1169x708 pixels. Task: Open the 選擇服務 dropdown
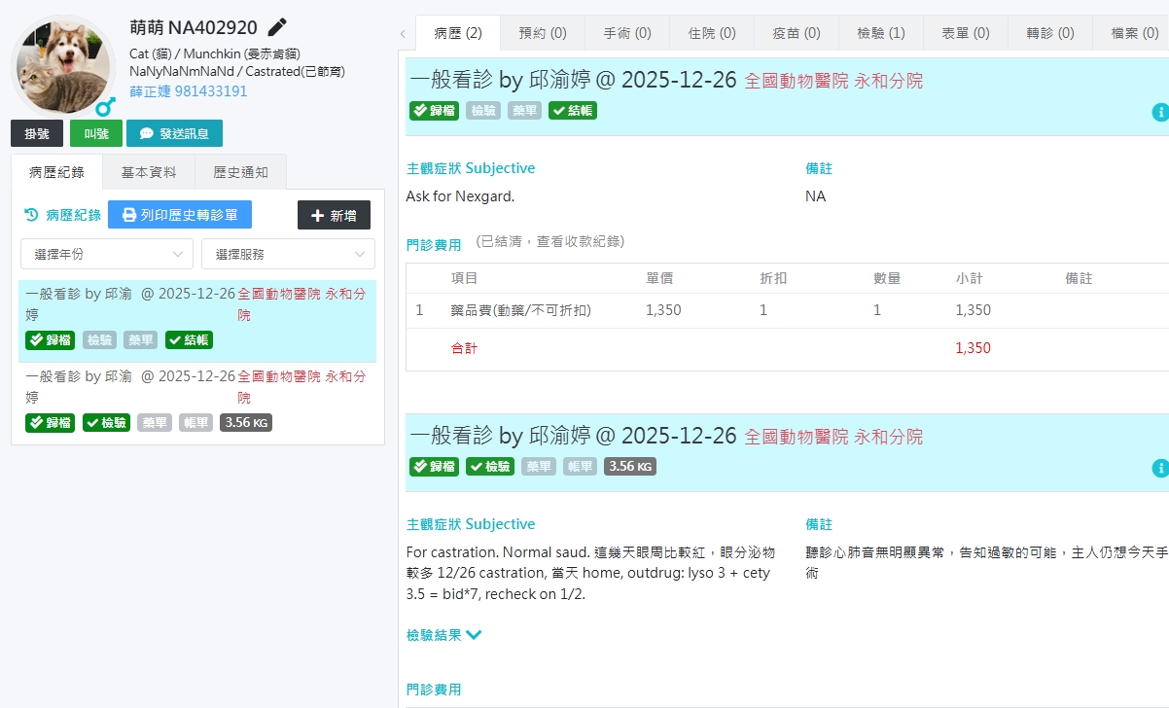(288, 254)
